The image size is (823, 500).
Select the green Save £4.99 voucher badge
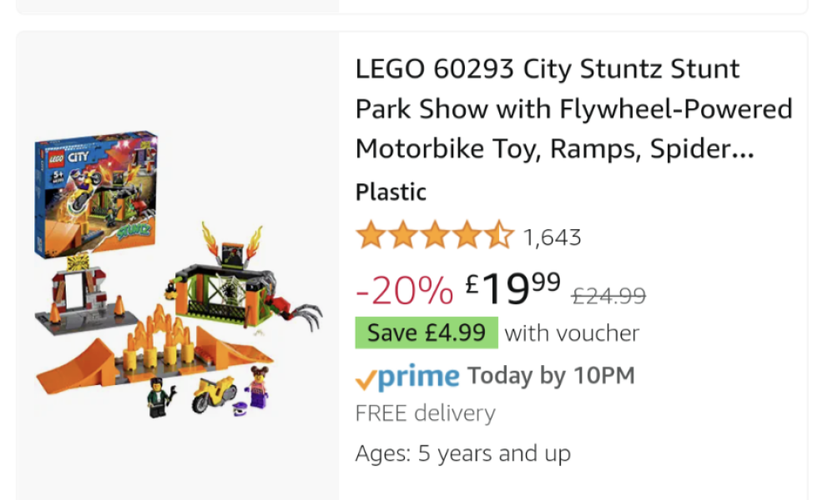pyautogui.click(x=426, y=333)
